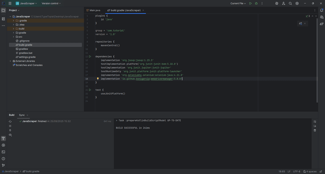Image resolution: width=325 pixels, height=174 pixels.
Task: Click UTF-8 encoding in status bar
Action: 297,171
